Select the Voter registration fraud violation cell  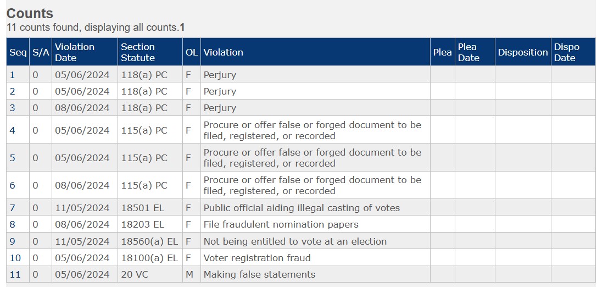pyautogui.click(x=315, y=258)
